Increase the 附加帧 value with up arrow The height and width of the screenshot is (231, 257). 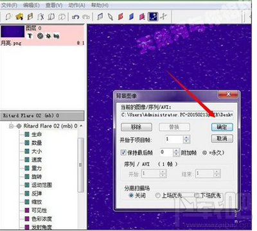tap(176, 150)
